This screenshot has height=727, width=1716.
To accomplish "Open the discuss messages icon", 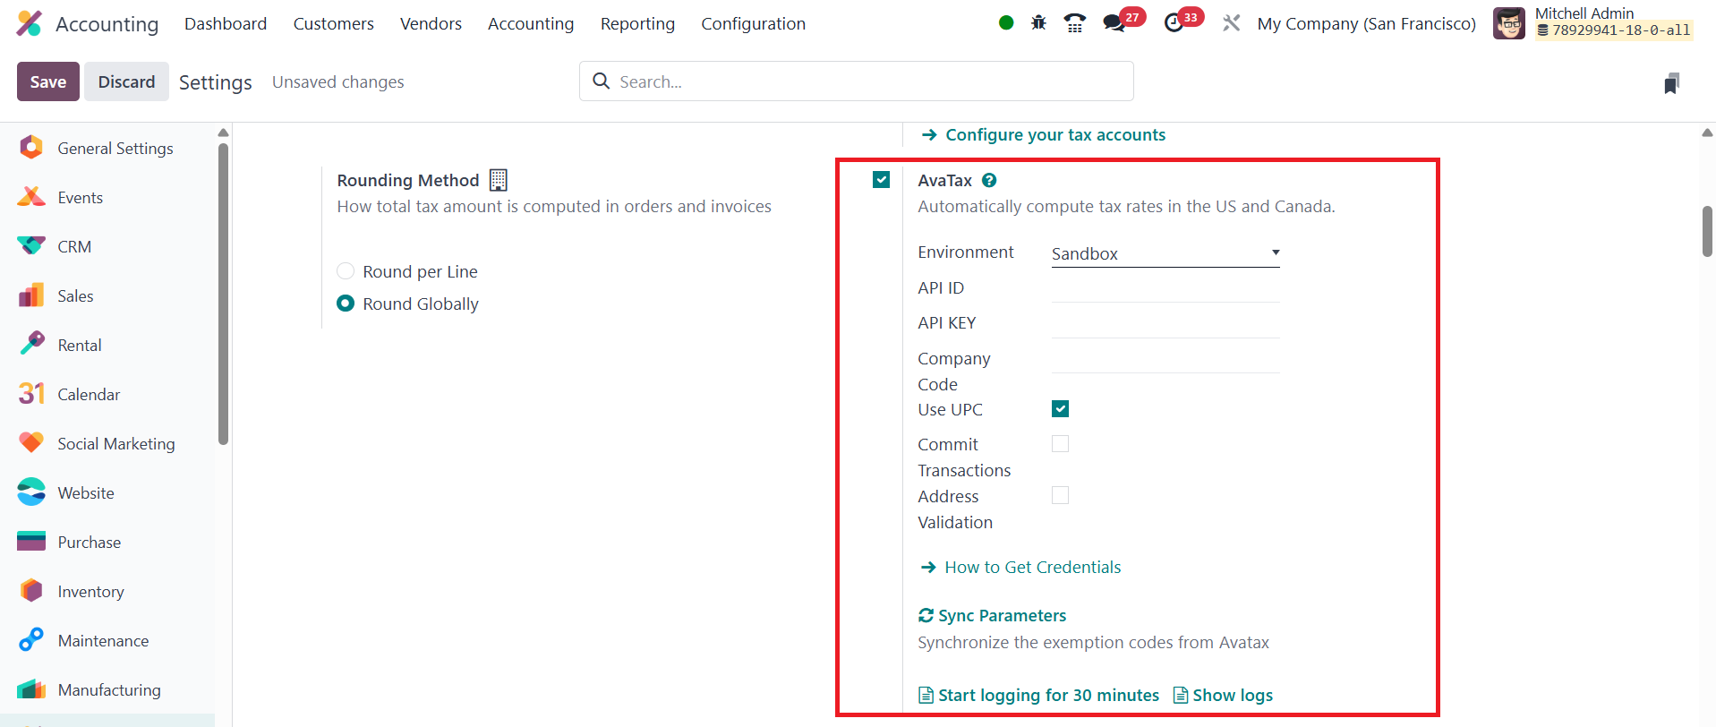I will point(1114,23).
